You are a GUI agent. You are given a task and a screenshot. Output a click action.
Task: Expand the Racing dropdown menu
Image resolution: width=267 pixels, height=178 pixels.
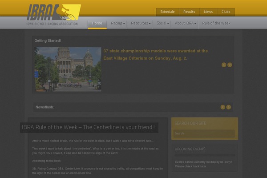[x=117, y=23]
